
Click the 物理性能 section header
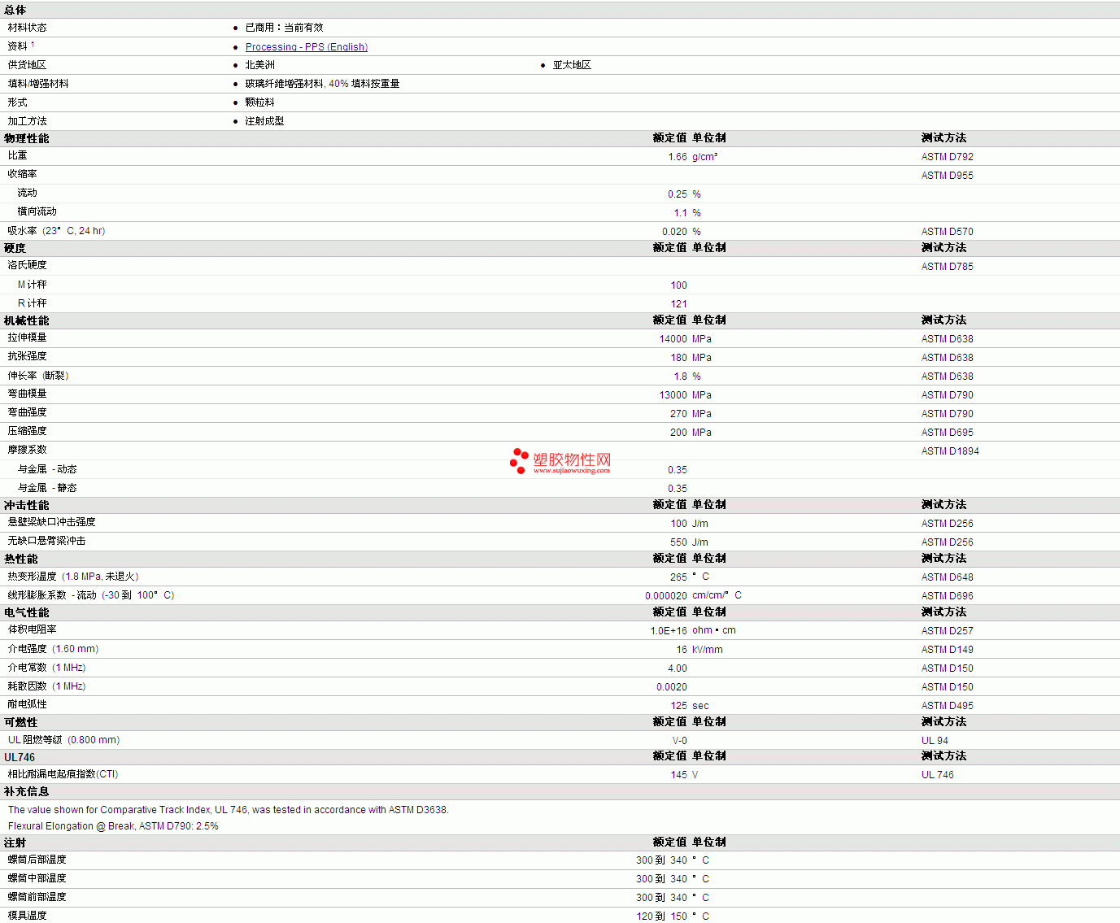coord(26,139)
